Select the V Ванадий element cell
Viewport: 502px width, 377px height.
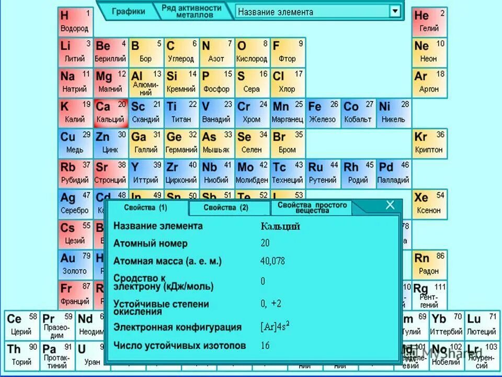[x=217, y=113]
